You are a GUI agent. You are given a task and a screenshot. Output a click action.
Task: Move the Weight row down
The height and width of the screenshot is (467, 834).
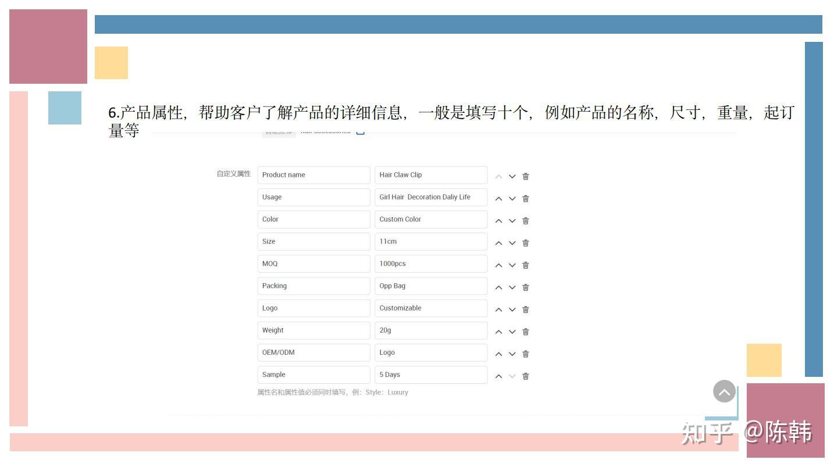(512, 331)
